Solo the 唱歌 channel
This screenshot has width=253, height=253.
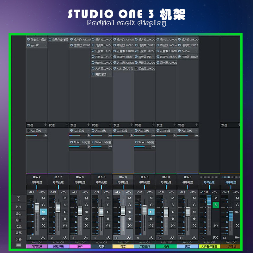pyautogui.click(x=108, y=205)
